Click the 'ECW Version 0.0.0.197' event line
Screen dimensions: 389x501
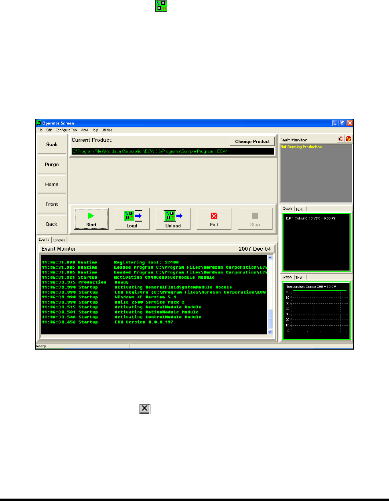click(x=107, y=322)
